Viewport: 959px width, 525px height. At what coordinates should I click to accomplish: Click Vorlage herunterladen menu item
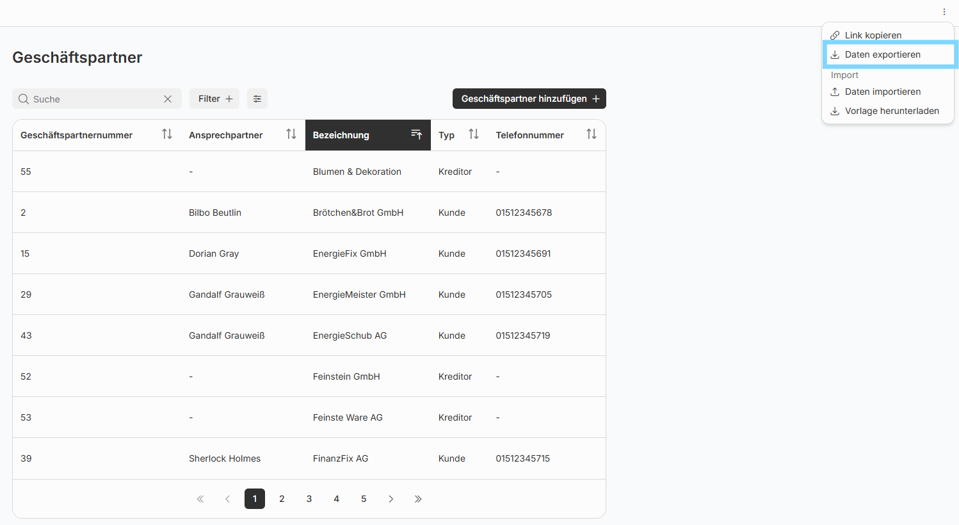coord(891,111)
